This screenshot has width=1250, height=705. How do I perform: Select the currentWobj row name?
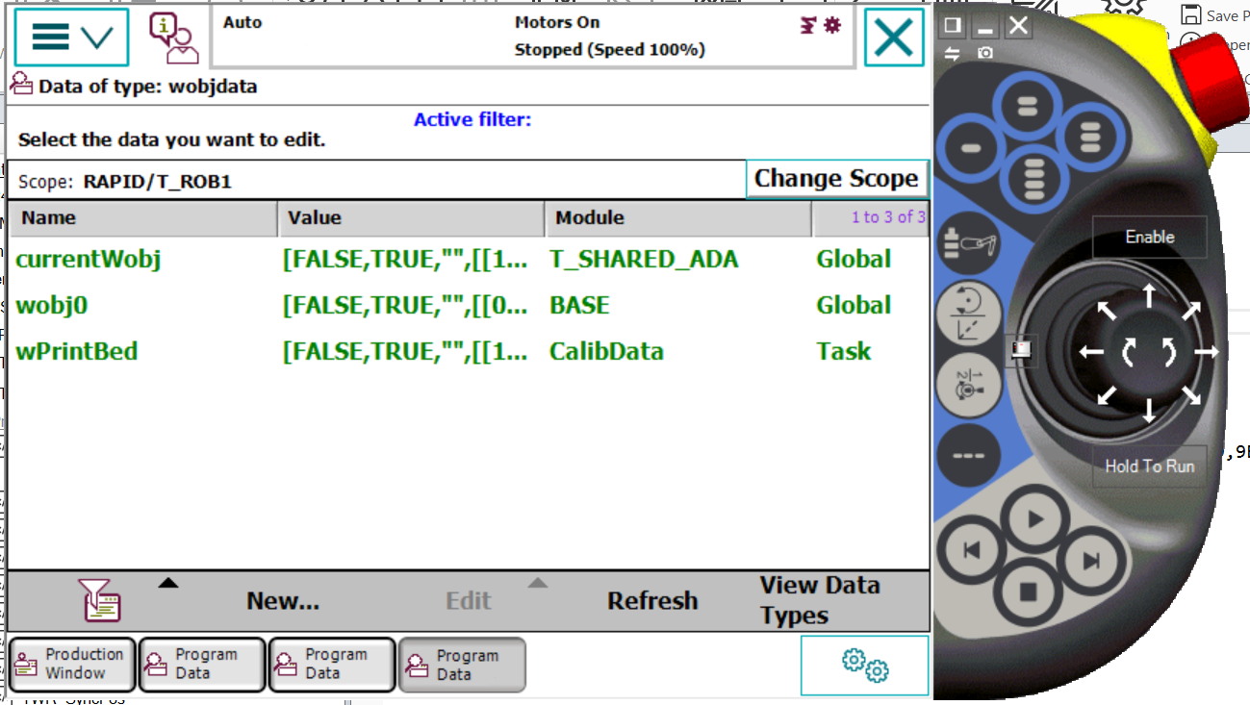coord(89,260)
